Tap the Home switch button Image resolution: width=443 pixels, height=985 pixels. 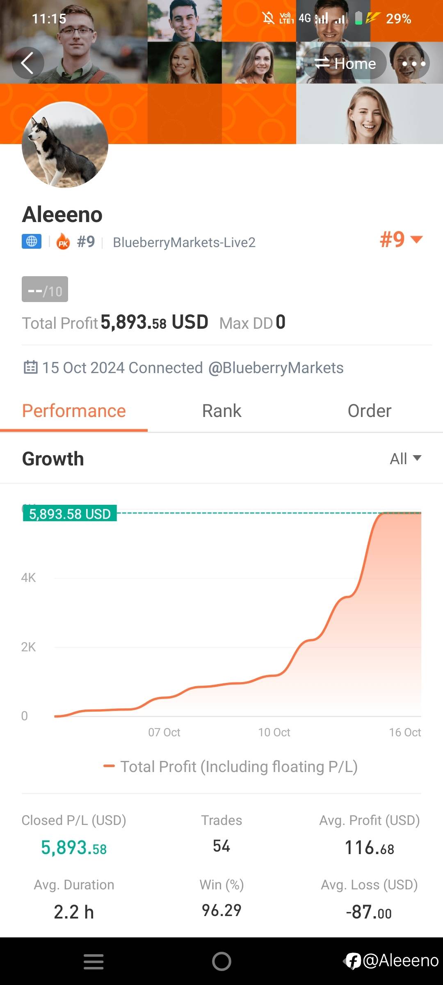click(345, 64)
